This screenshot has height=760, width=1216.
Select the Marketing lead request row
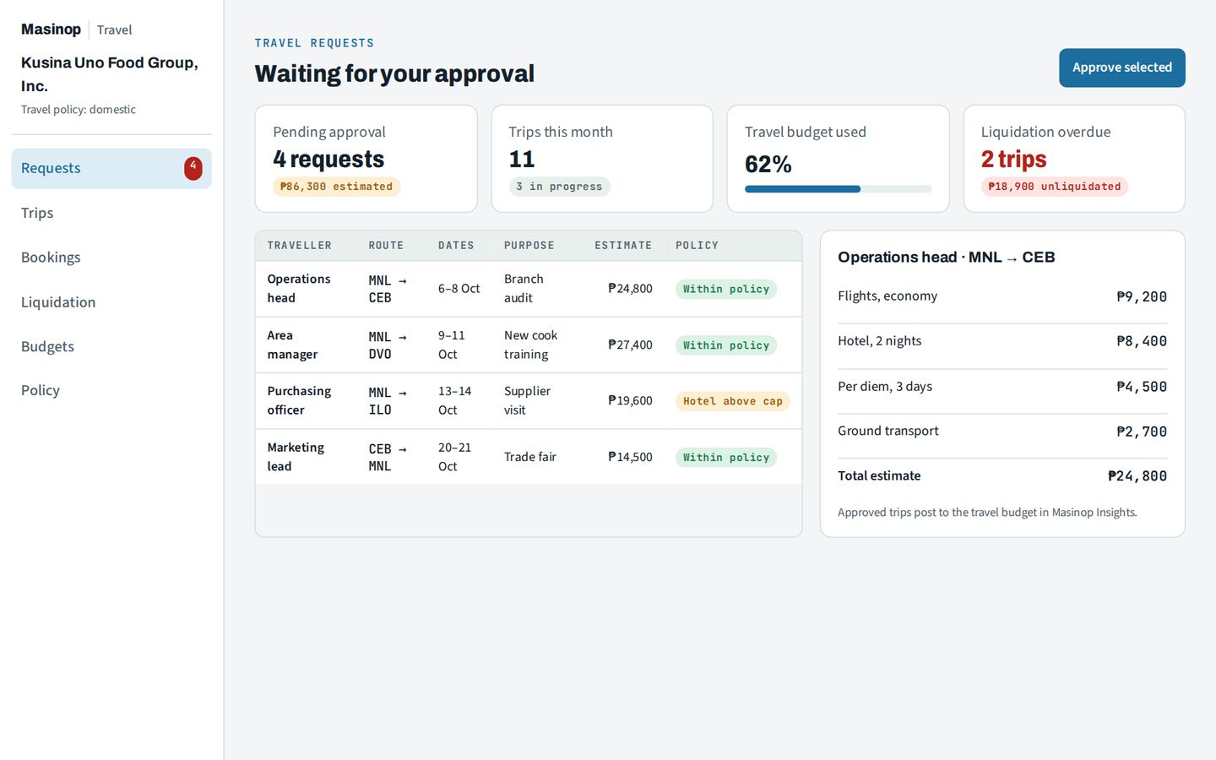tap(529, 457)
